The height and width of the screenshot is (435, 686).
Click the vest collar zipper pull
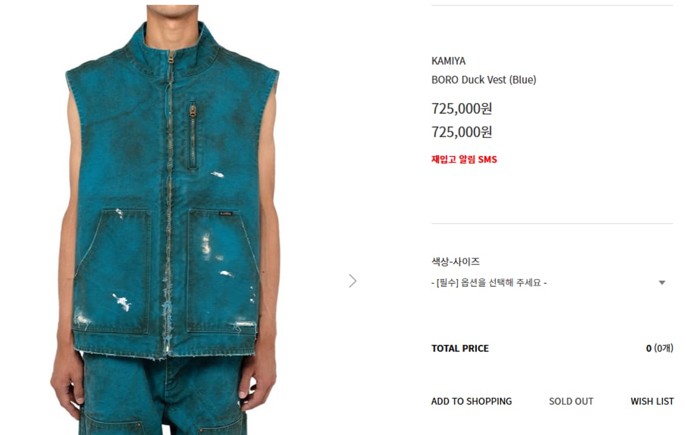click(x=171, y=57)
